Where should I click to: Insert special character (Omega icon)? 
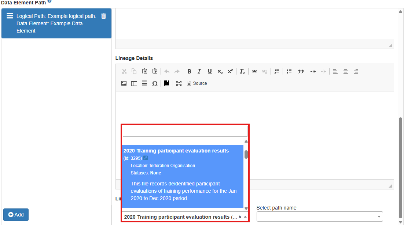[155, 83]
